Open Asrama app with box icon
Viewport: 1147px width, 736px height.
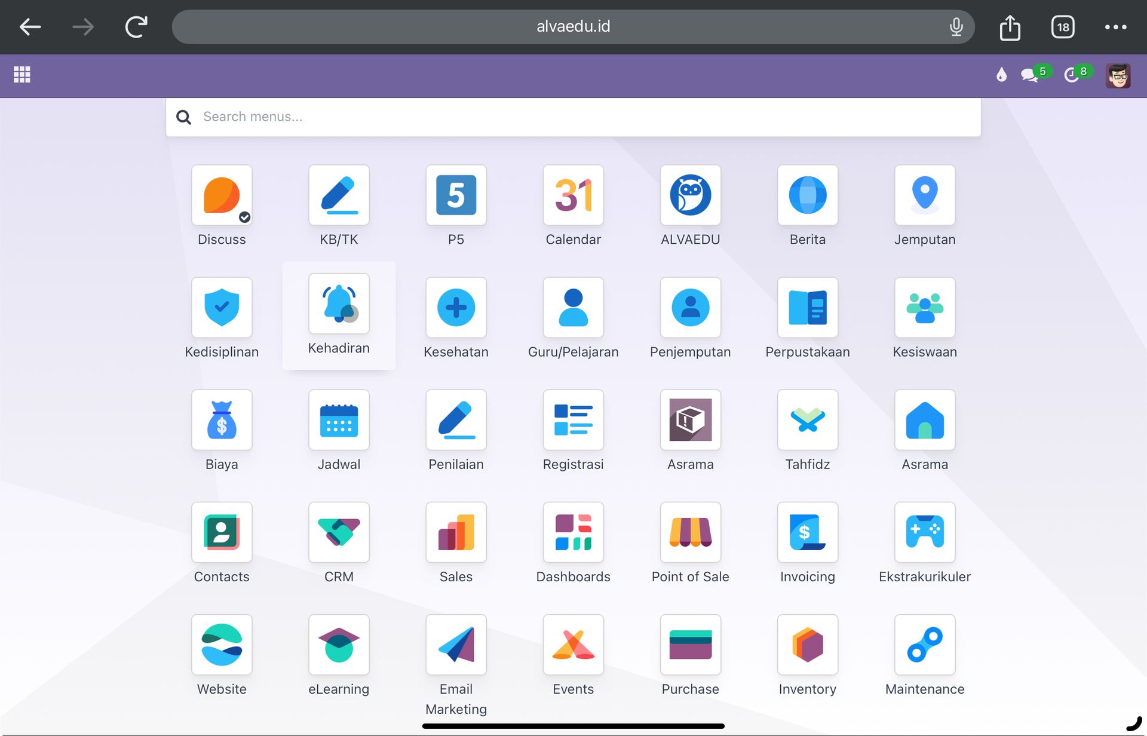[690, 420]
